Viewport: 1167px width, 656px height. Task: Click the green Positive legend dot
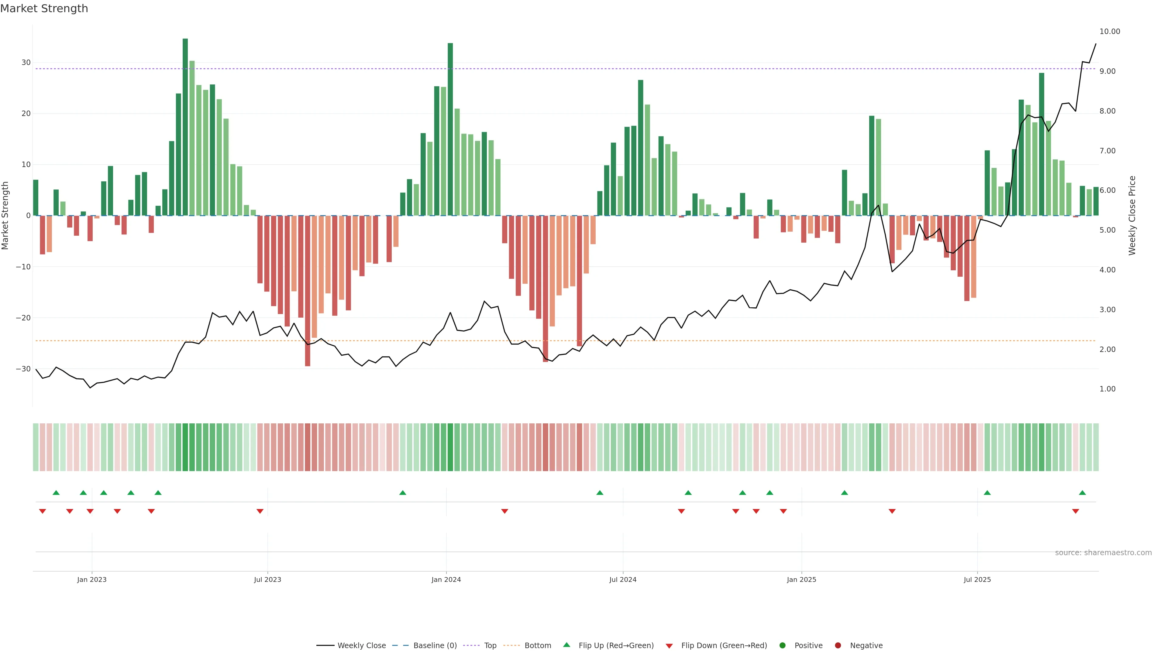coord(782,646)
